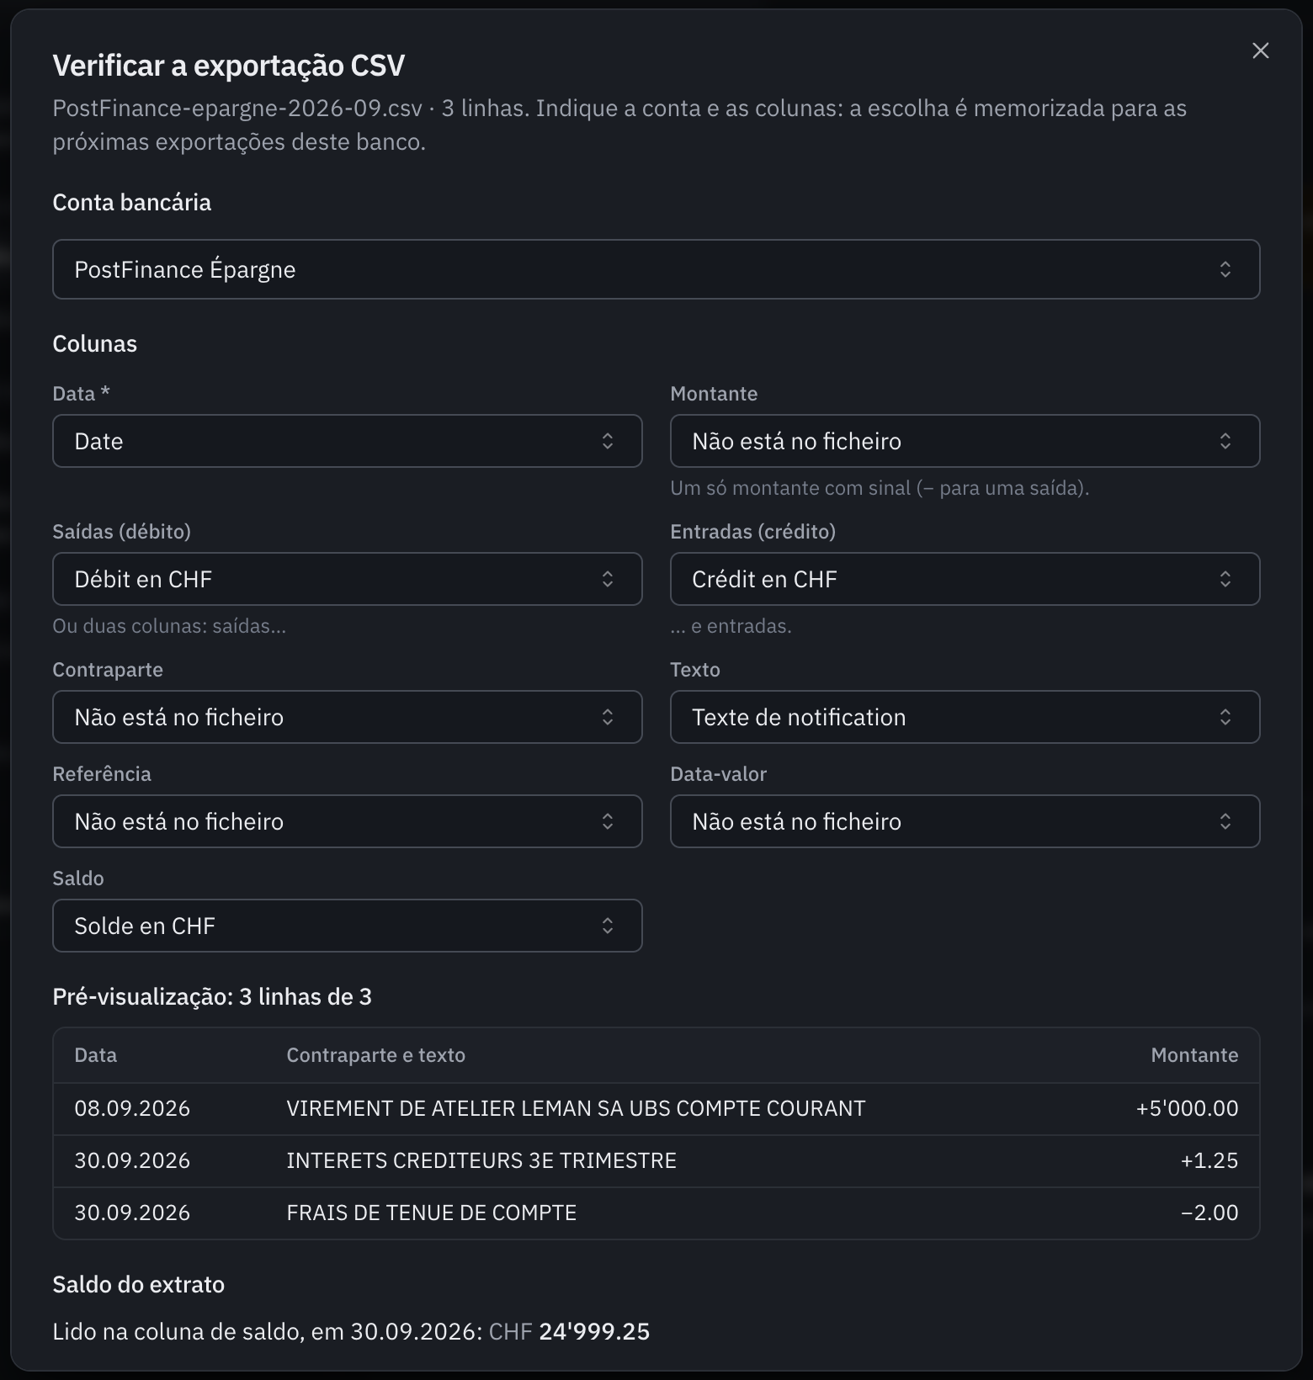Click the Montante header in preview table
The width and height of the screenshot is (1313, 1380).
(x=1194, y=1055)
